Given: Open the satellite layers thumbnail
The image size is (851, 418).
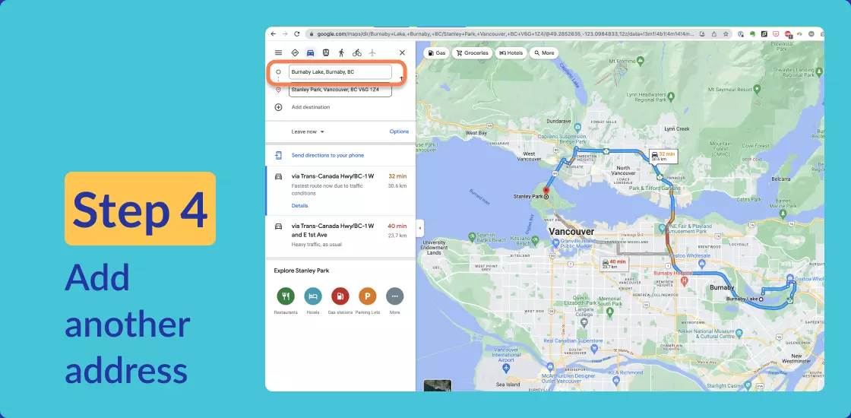Looking at the screenshot, I should pyautogui.click(x=438, y=385).
